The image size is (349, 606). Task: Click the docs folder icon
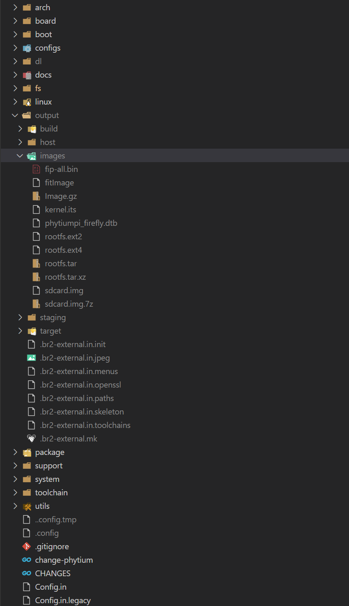click(x=27, y=75)
